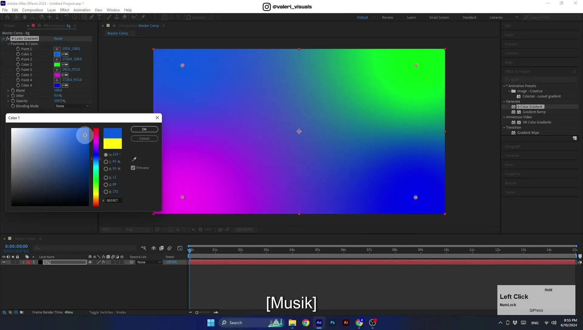Image resolution: width=583 pixels, height=330 pixels.
Task: Click Toggle Switches / Modes
Action: pos(107,312)
